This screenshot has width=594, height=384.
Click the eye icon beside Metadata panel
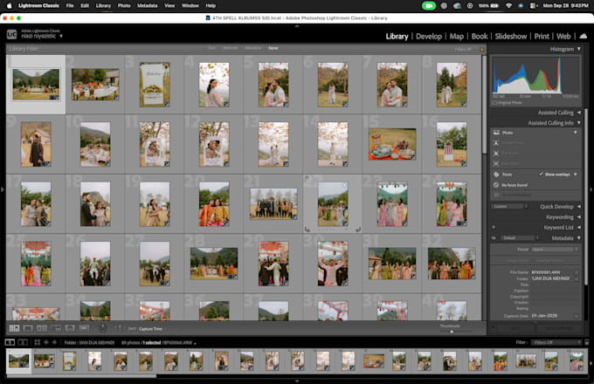tap(494, 238)
